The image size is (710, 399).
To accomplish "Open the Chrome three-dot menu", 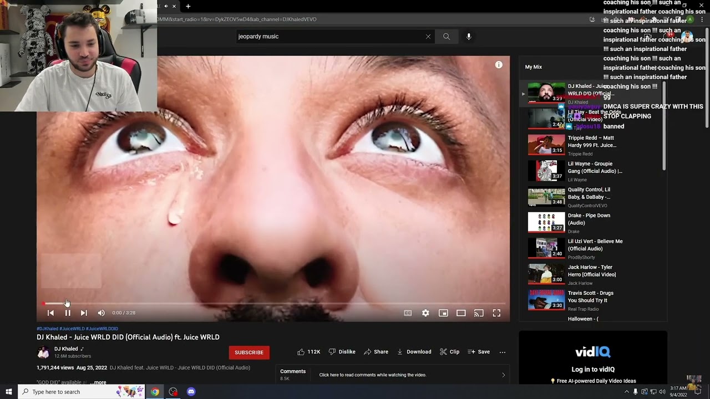I will coord(702,19).
